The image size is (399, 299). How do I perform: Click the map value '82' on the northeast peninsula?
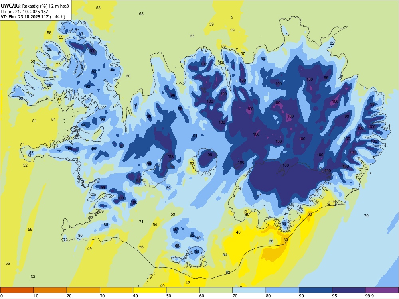[332, 43]
